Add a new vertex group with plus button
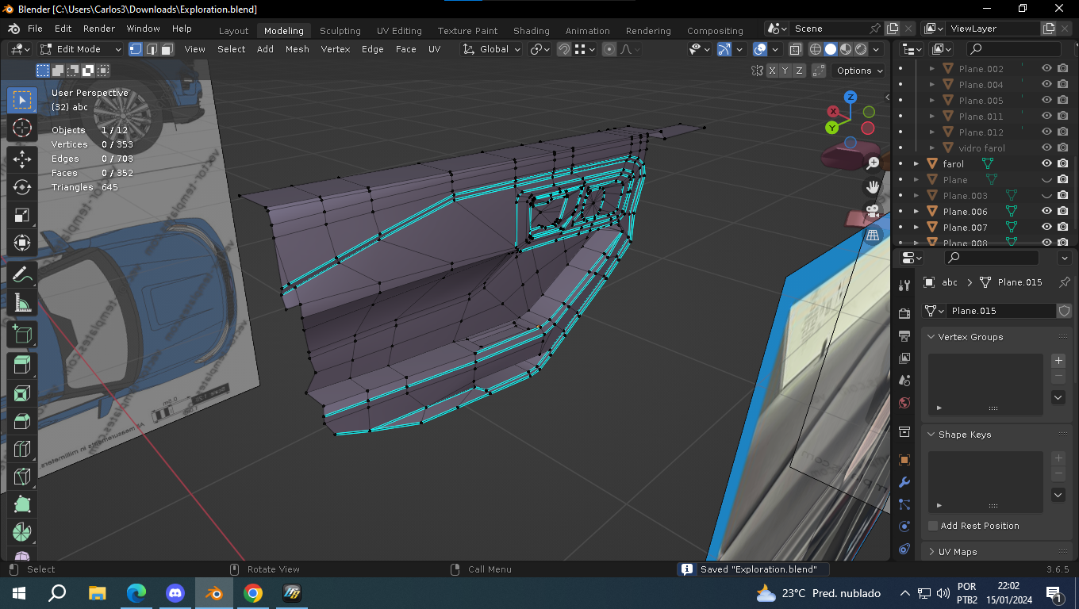The height and width of the screenshot is (609, 1079). pyautogui.click(x=1058, y=361)
